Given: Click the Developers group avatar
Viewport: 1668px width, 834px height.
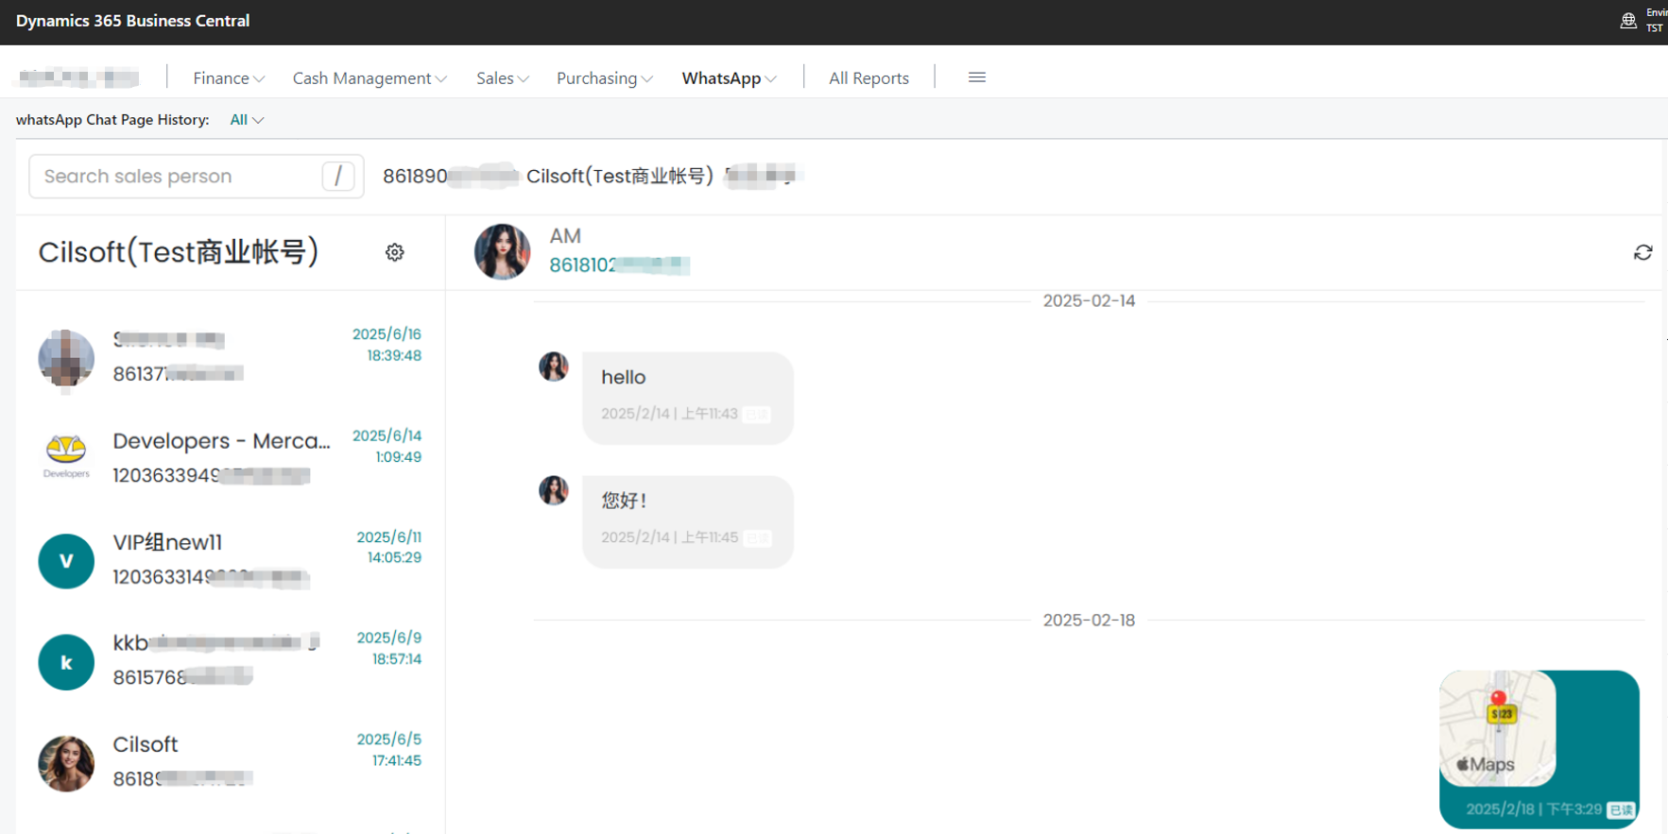Looking at the screenshot, I should 66,455.
